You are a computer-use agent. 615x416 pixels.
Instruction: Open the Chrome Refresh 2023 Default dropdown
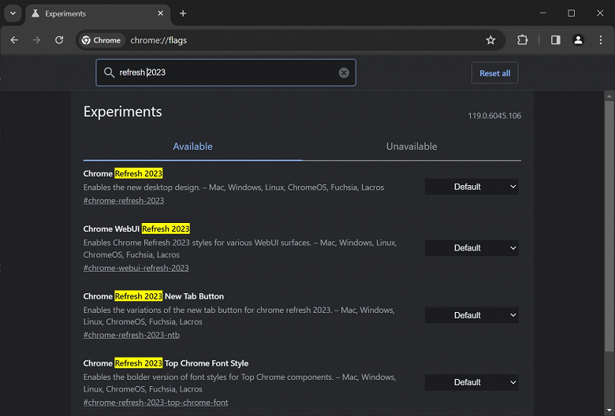pyautogui.click(x=471, y=187)
